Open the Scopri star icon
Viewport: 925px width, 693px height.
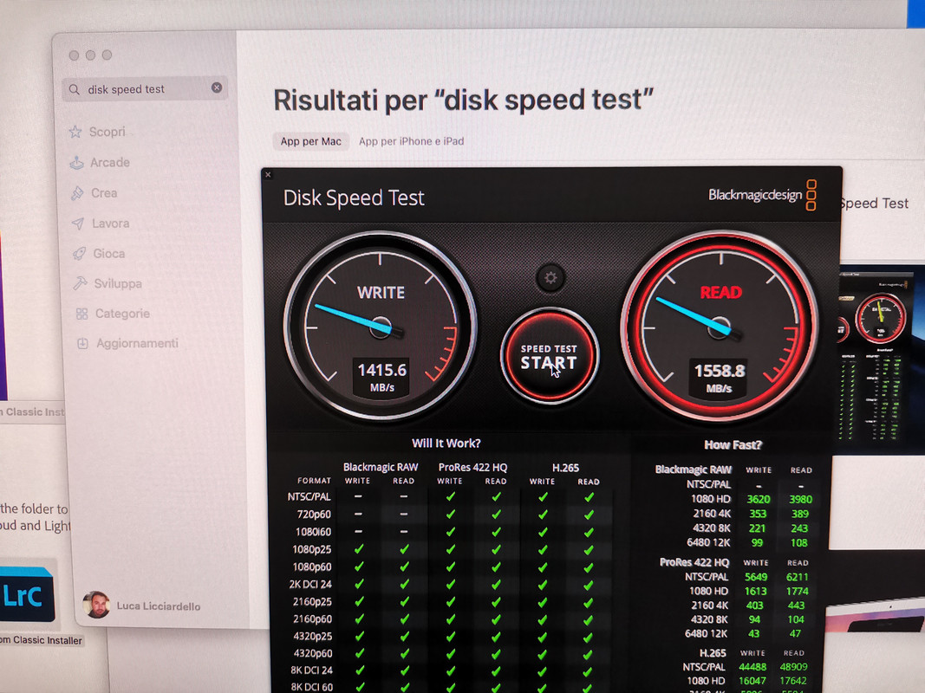click(x=75, y=132)
